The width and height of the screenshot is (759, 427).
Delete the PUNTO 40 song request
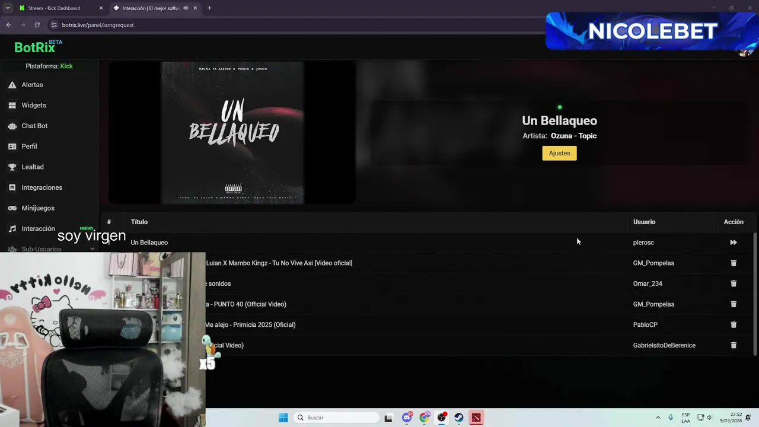pyautogui.click(x=734, y=304)
